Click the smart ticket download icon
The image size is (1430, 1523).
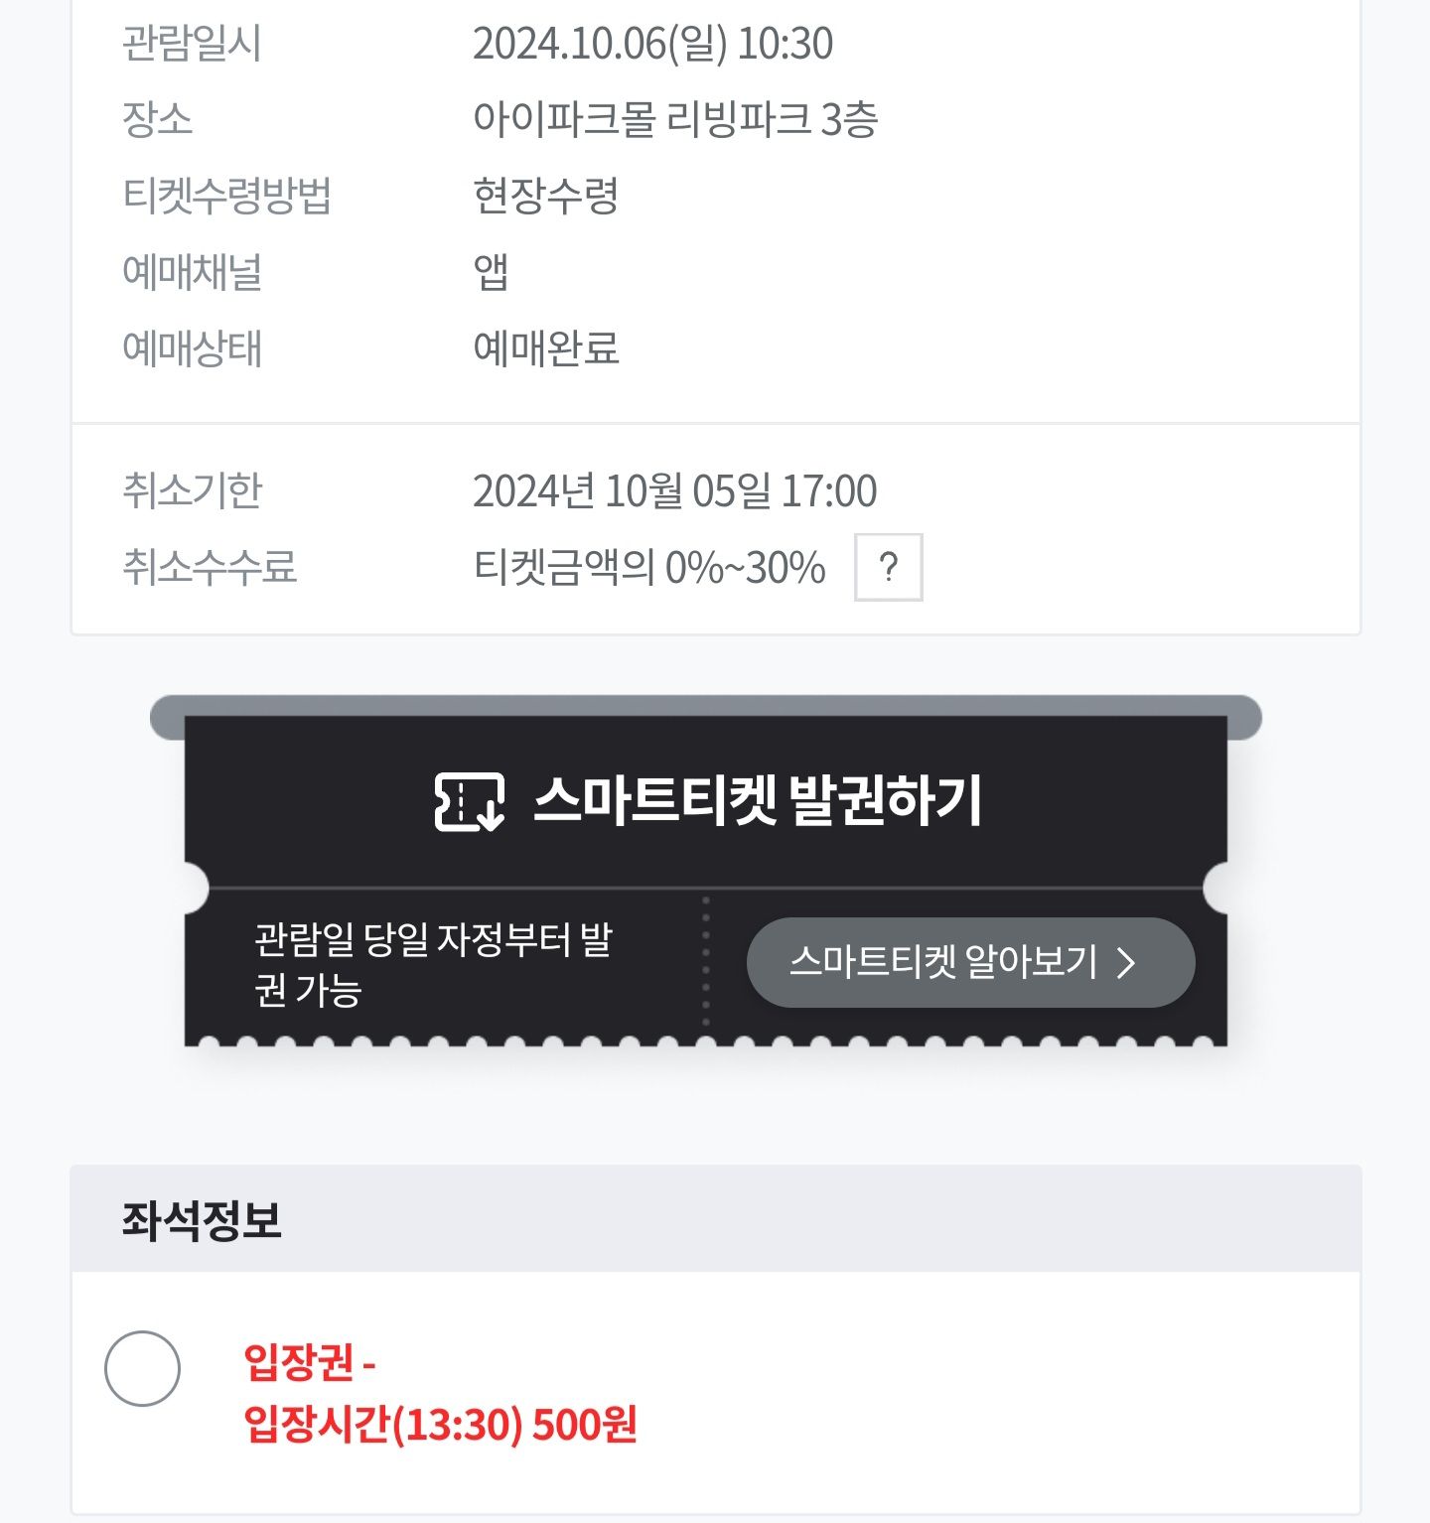pyautogui.click(x=469, y=801)
